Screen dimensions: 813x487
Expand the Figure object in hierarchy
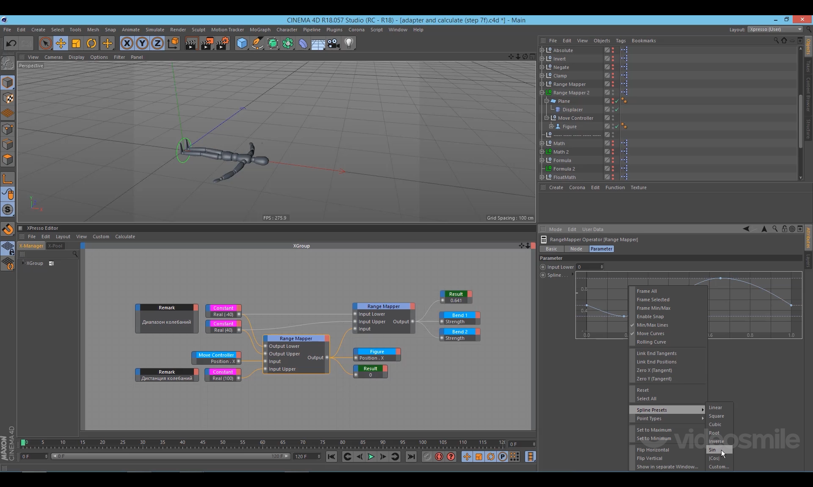tap(551, 127)
